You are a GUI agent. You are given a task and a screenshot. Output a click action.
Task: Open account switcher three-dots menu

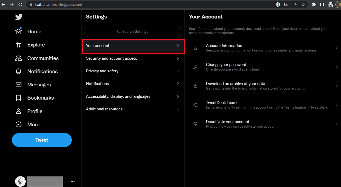(x=73, y=181)
